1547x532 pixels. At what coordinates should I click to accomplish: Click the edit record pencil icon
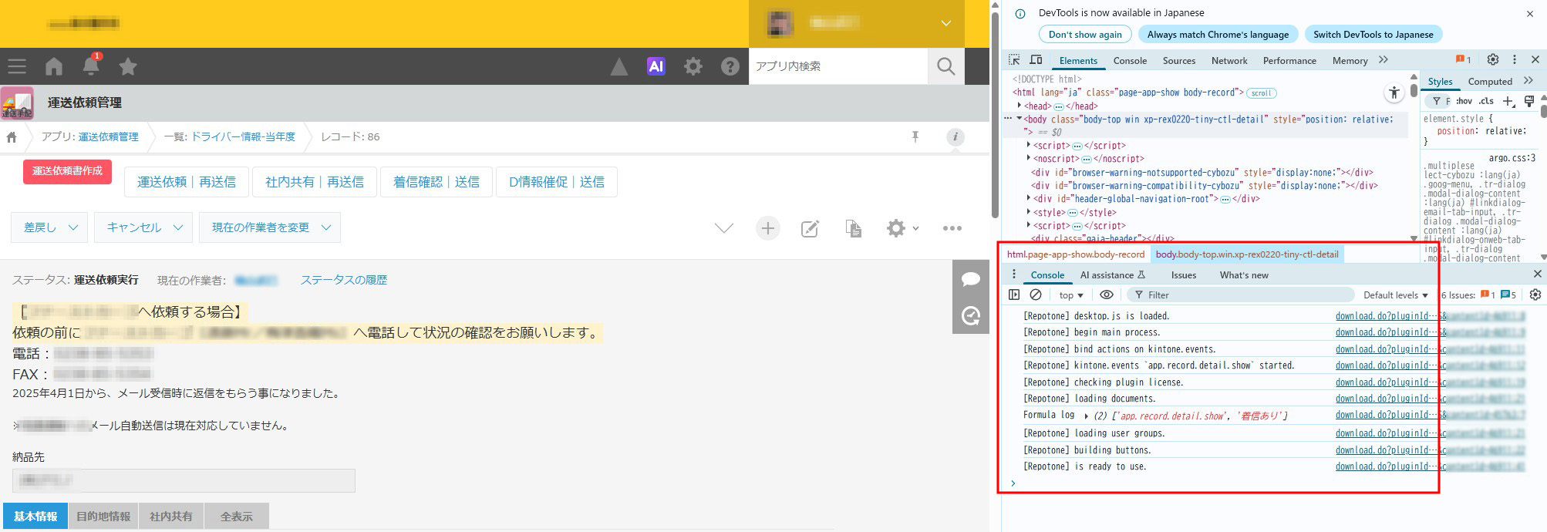click(810, 228)
